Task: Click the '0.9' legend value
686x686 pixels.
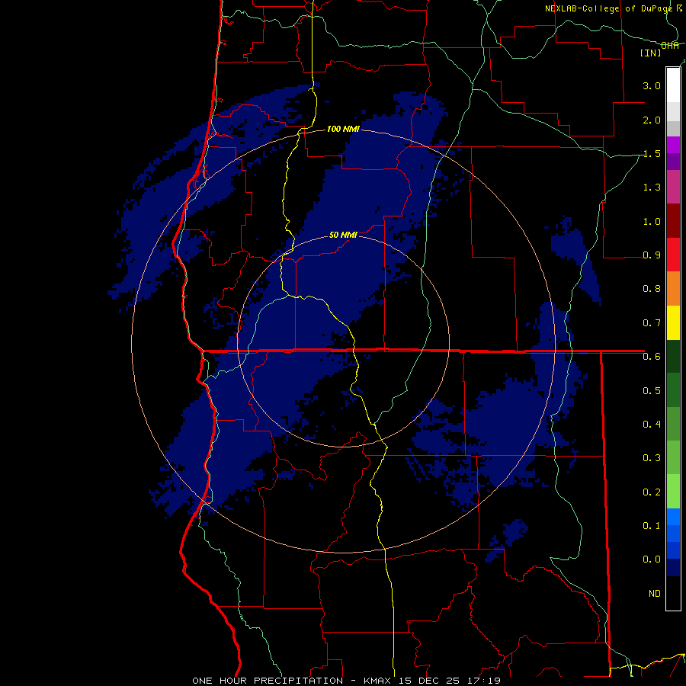Action: click(x=652, y=255)
